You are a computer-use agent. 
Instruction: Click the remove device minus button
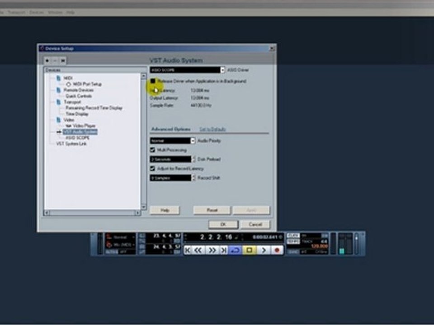coord(55,60)
